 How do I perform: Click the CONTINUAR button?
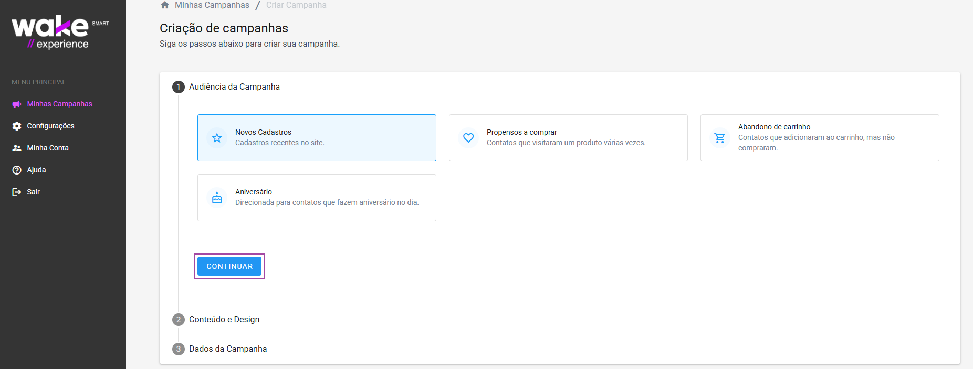[x=229, y=266]
